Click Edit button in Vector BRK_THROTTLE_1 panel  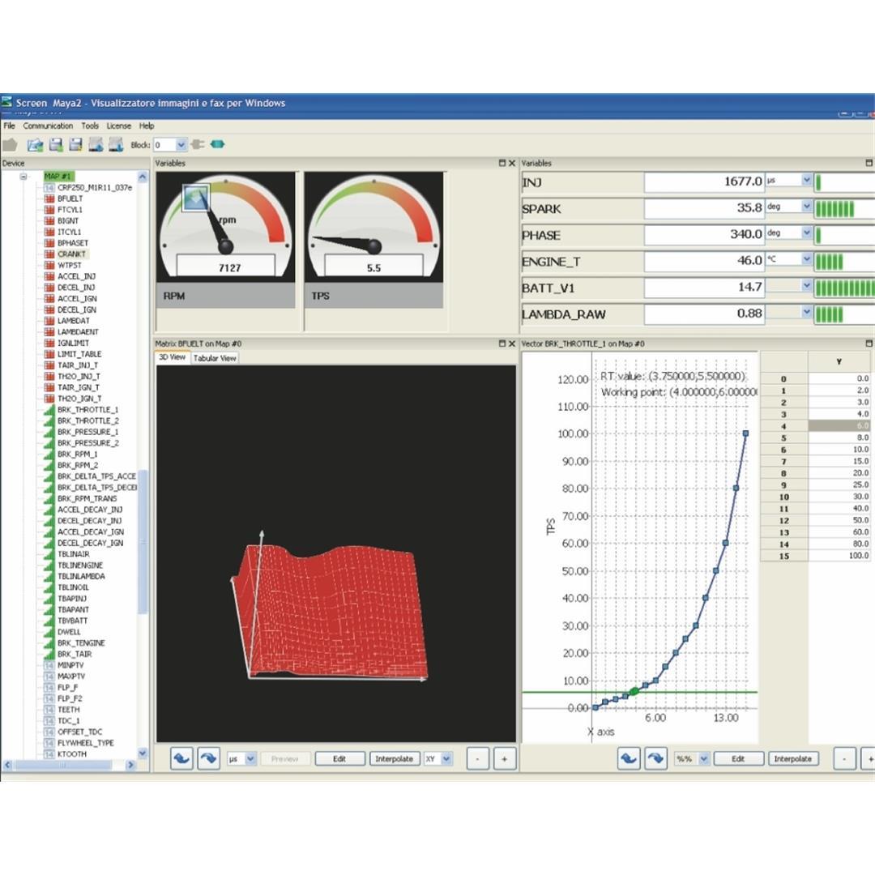tap(738, 759)
